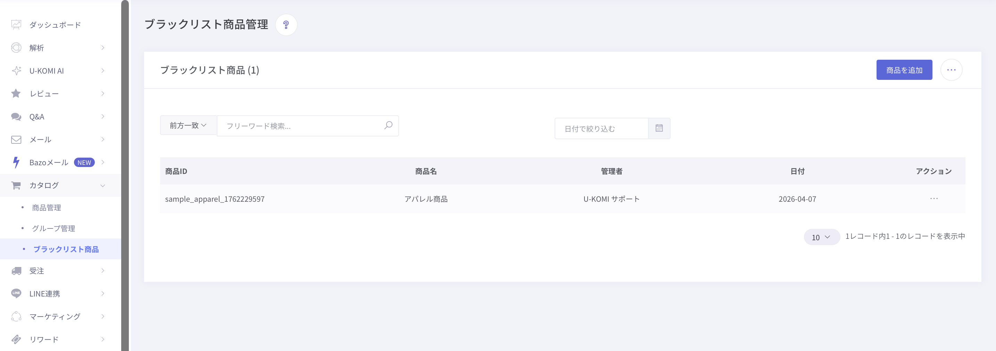
Task: Select グループ管理 in the sidebar
Action: pyautogui.click(x=53, y=228)
